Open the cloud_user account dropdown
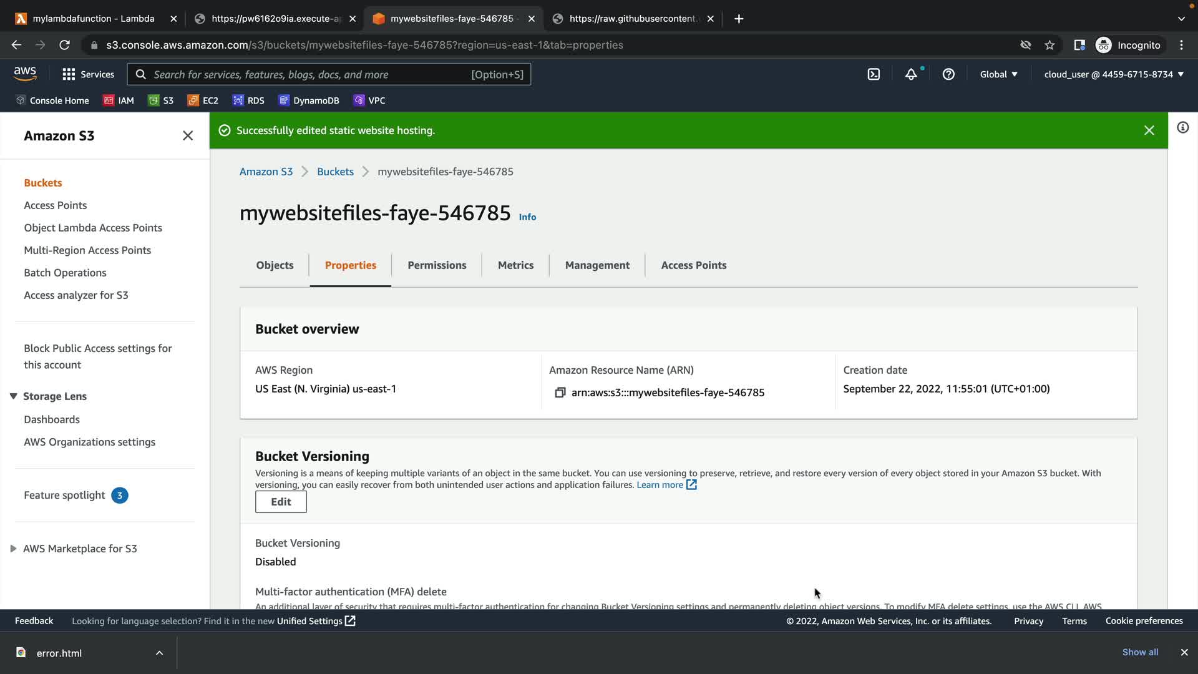This screenshot has height=674, width=1198. 1113,74
